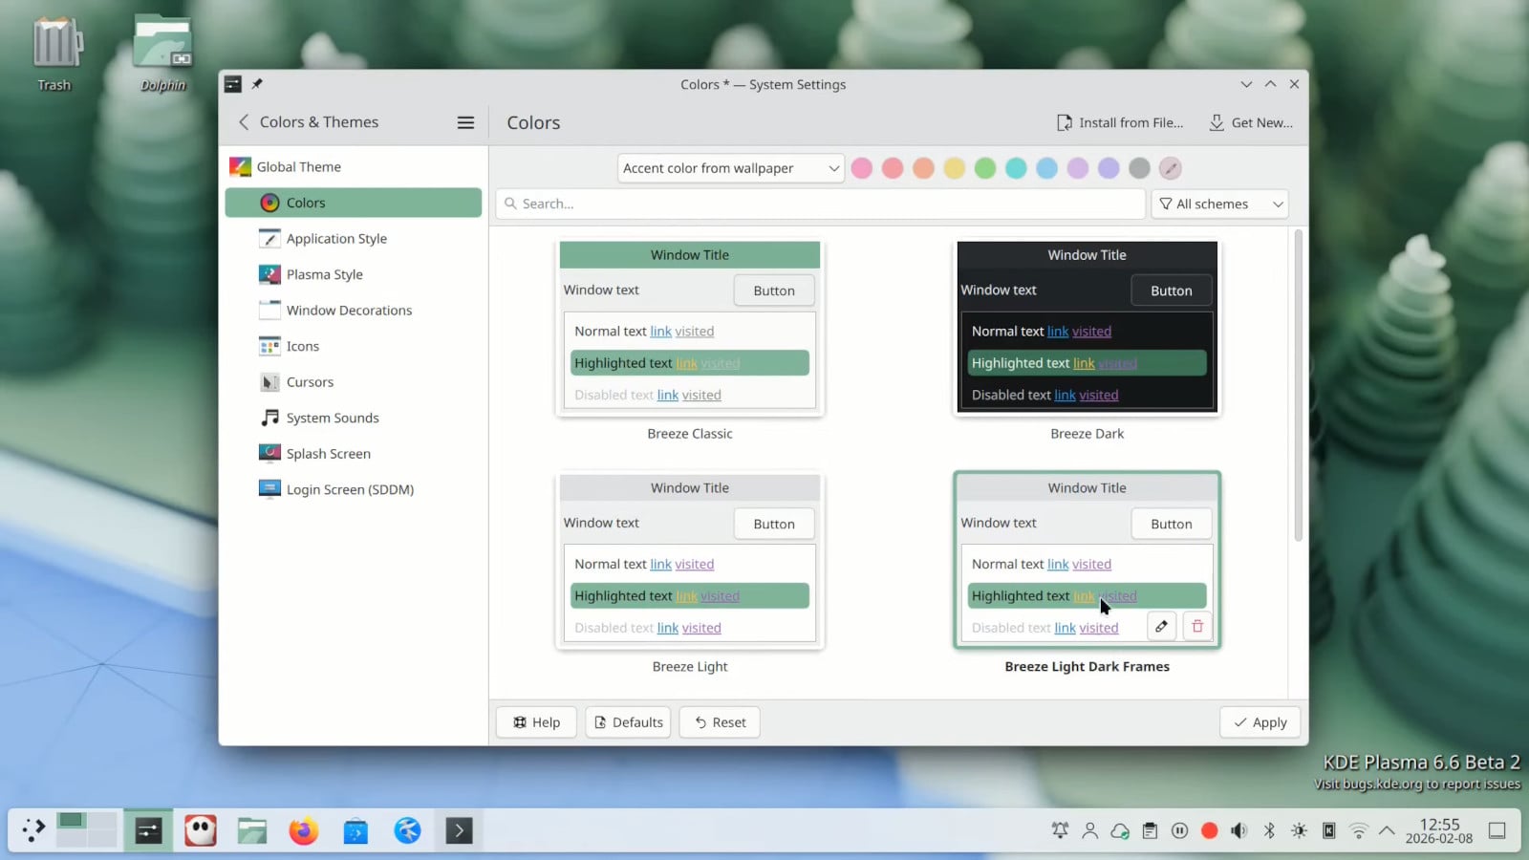This screenshot has height=860, width=1529.
Task: Delete the Breeze Light Dark Frames scheme
Action: (x=1196, y=626)
